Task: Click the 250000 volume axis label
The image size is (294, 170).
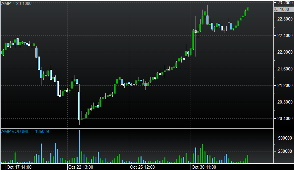Action: tap(284, 151)
